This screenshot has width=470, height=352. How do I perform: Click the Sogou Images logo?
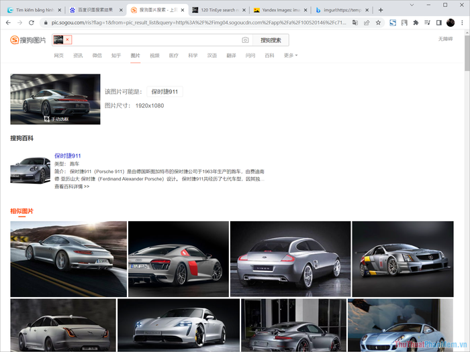[x=28, y=40]
